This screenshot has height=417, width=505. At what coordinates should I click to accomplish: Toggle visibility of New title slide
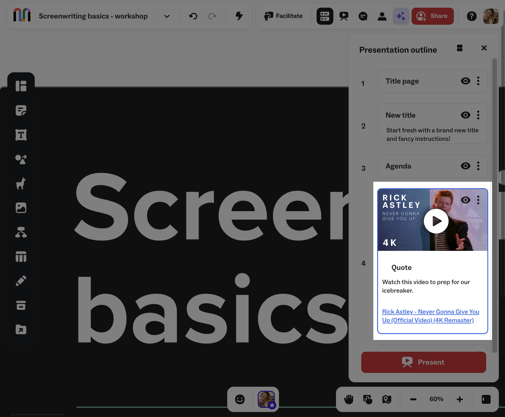pyautogui.click(x=466, y=115)
